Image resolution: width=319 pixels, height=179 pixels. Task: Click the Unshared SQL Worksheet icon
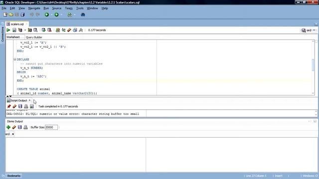tap(58, 30)
